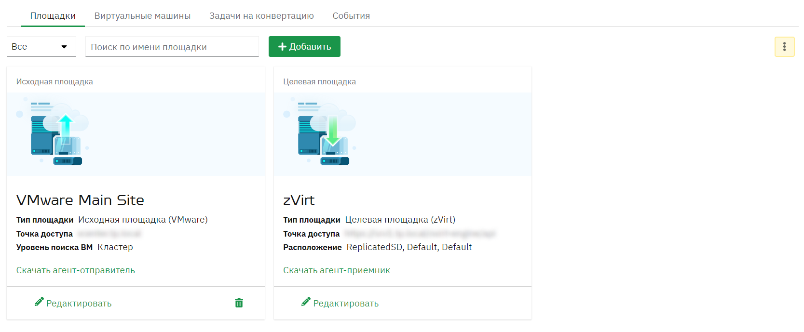Click the 'Исходная площадка' card header

pos(55,82)
